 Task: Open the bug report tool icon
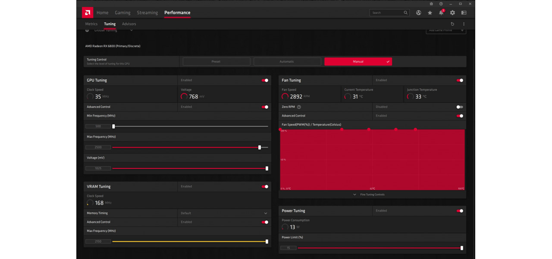(x=431, y=3)
